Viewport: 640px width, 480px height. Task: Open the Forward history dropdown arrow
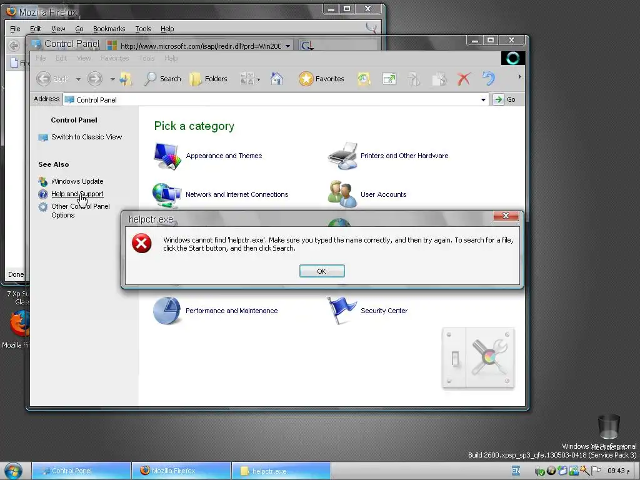tap(112, 79)
